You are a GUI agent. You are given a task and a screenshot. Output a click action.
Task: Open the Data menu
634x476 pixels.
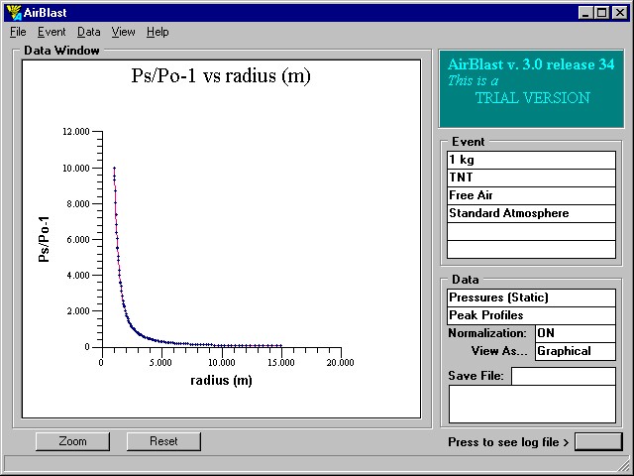click(x=88, y=32)
